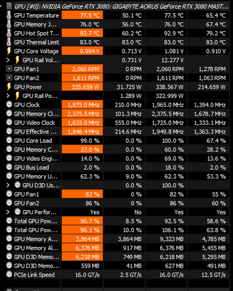Image resolution: width=233 pixels, height=291 pixels.
Task: Click maximum rail power 322.999 W
Action: [x=169, y=96]
